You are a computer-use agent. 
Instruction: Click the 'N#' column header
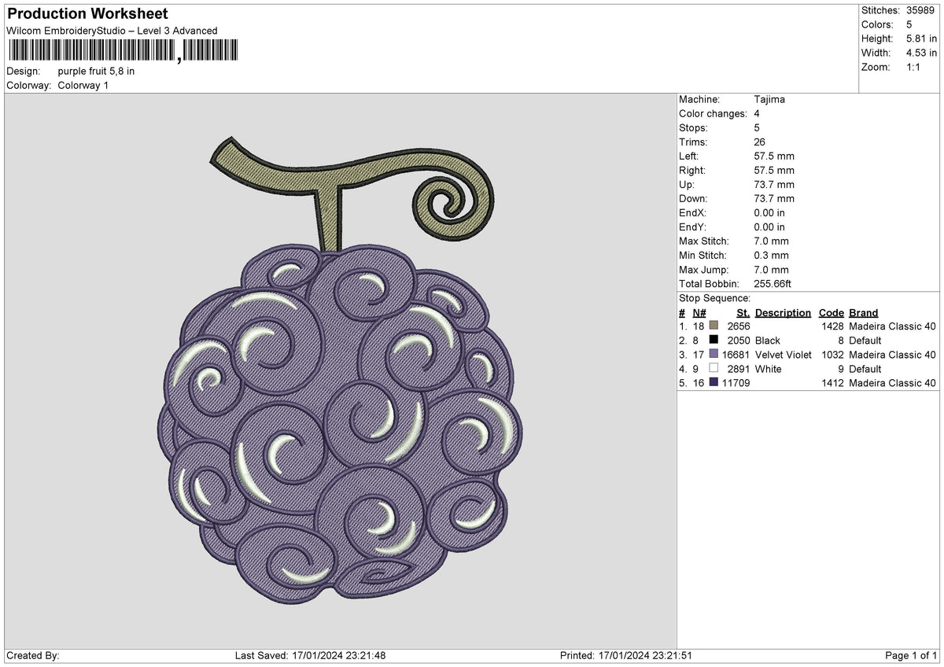point(699,312)
